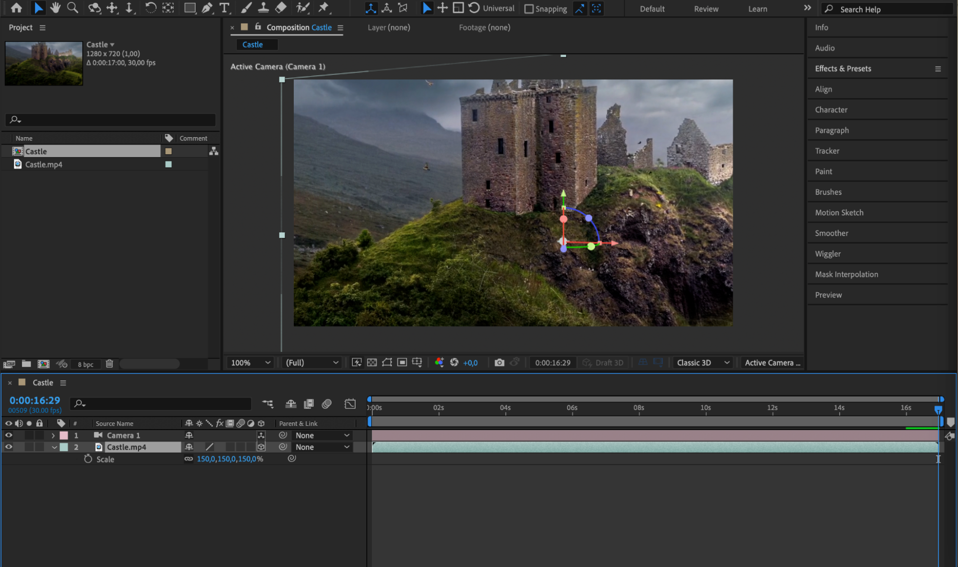Viewport: 958px width, 567px height.
Task: Click the snapshot camera icon
Action: [x=499, y=363]
